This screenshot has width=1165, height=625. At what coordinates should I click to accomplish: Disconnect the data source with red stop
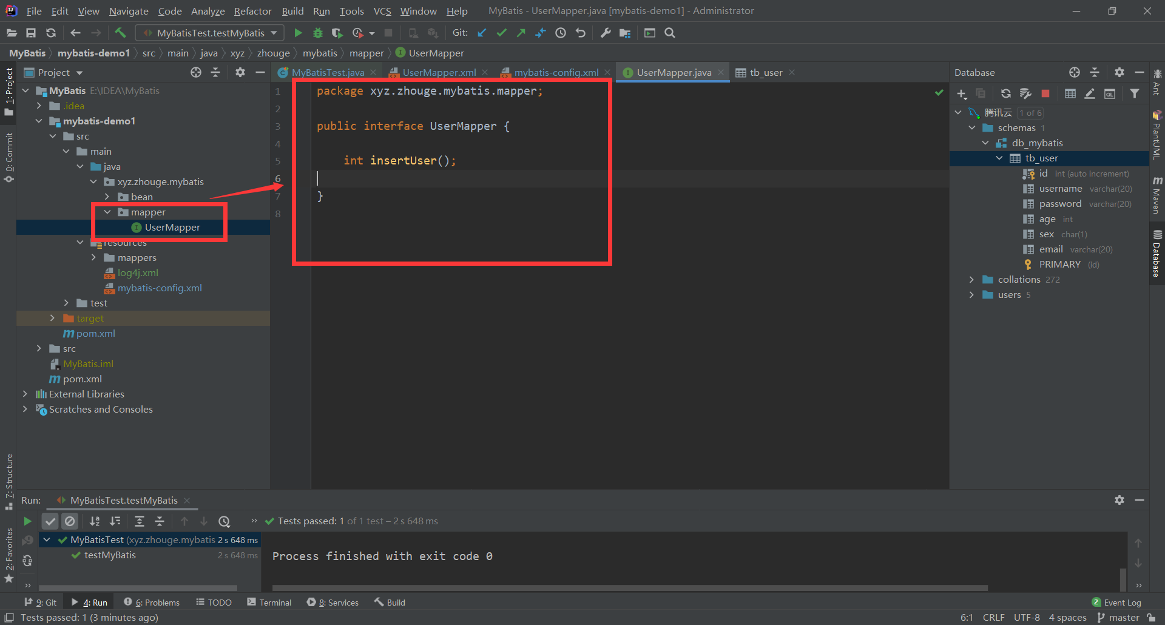coord(1045,93)
